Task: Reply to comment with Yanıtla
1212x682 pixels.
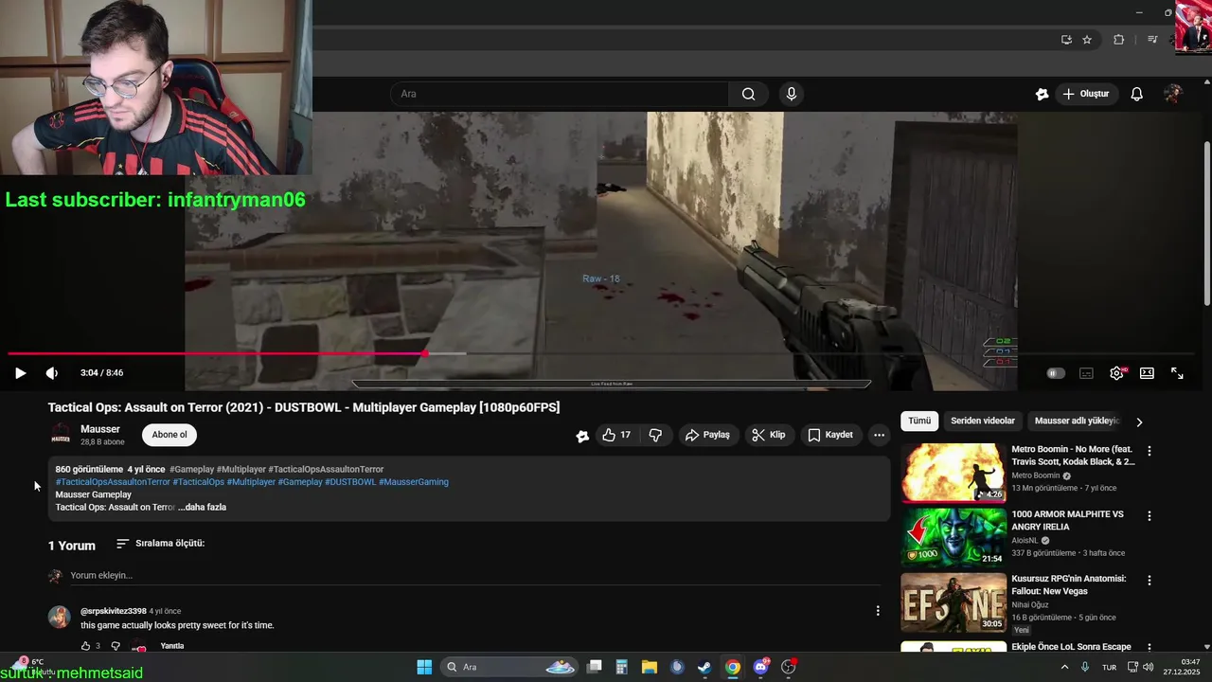Action: (x=172, y=646)
